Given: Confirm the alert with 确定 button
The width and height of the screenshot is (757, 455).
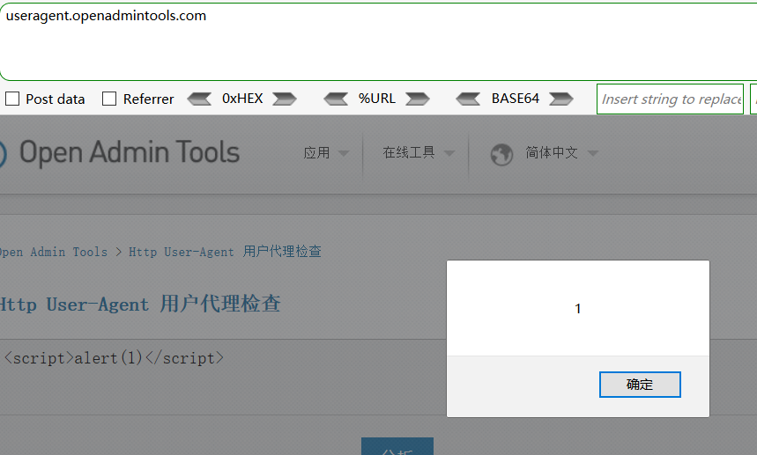Looking at the screenshot, I should (640, 384).
